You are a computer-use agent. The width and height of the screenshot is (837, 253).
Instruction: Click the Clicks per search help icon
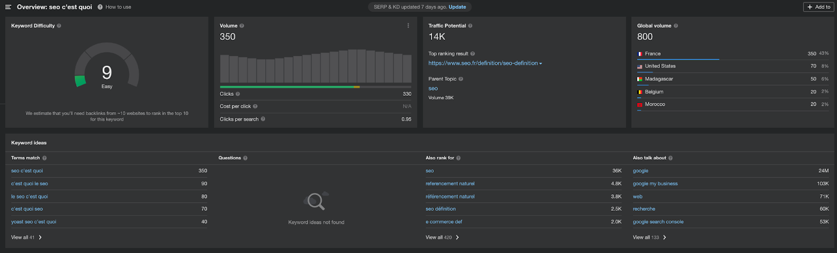(263, 119)
